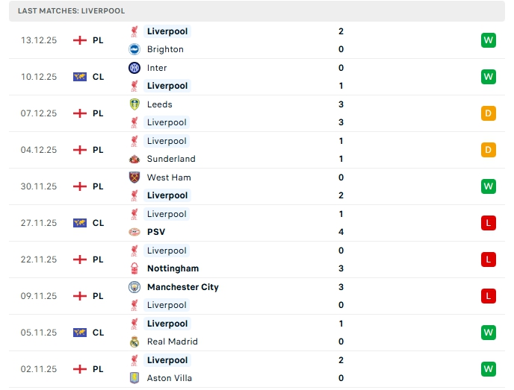Click the Inter club crest icon

point(134,68)
